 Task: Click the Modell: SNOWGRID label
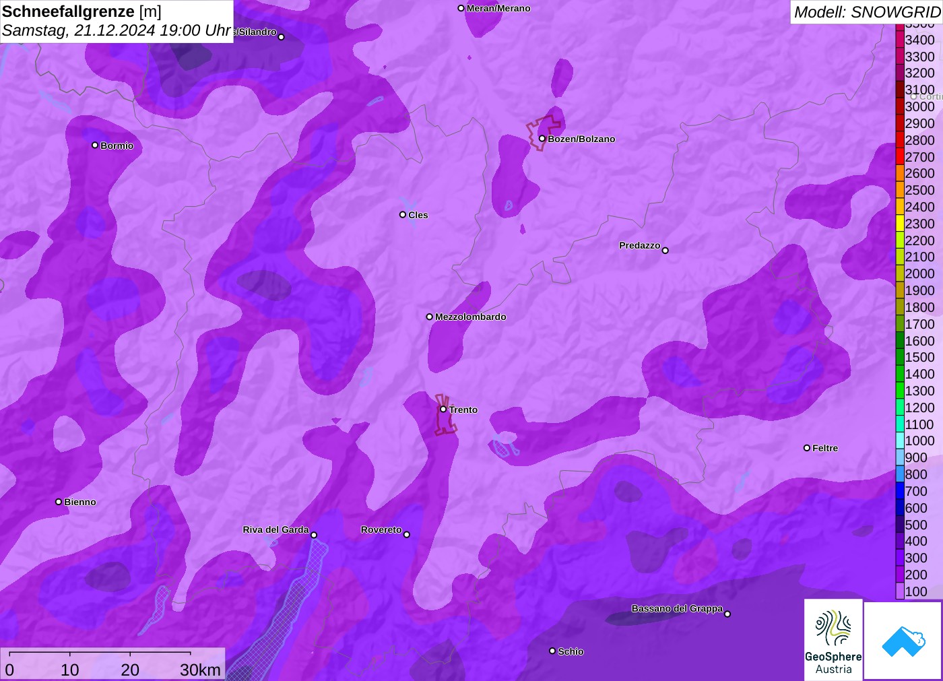tap(867, 12)
